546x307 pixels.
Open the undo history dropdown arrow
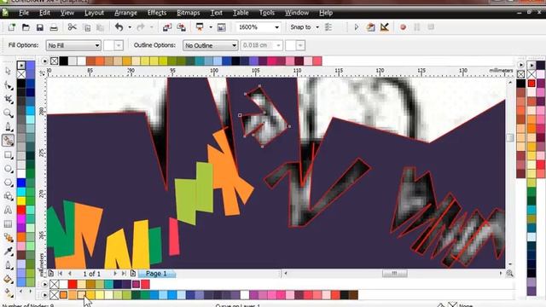pyautogui.click(x=130, y=27)
